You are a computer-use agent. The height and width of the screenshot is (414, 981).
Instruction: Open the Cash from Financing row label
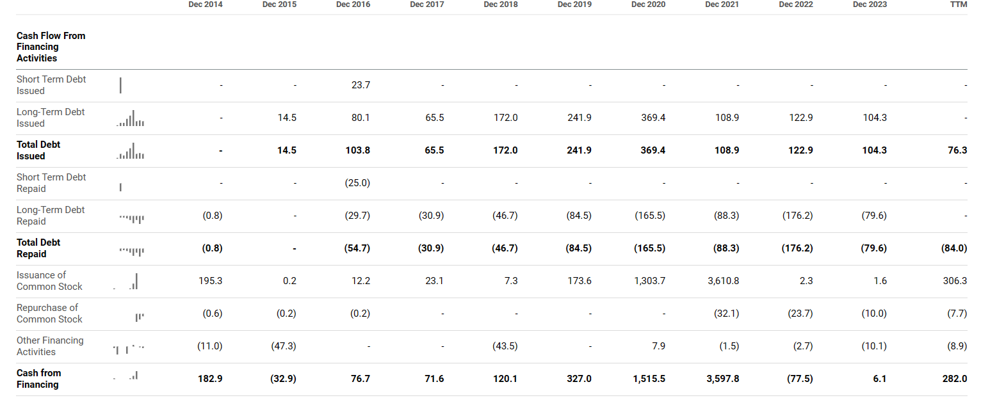click(39, 379)
